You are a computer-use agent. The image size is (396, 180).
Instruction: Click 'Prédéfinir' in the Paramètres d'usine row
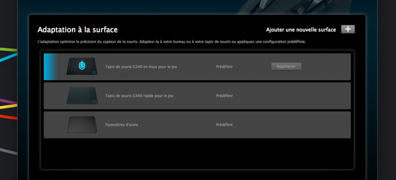point(224,125)
